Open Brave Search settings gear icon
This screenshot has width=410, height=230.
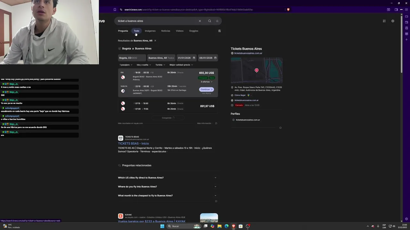[393, 21]
